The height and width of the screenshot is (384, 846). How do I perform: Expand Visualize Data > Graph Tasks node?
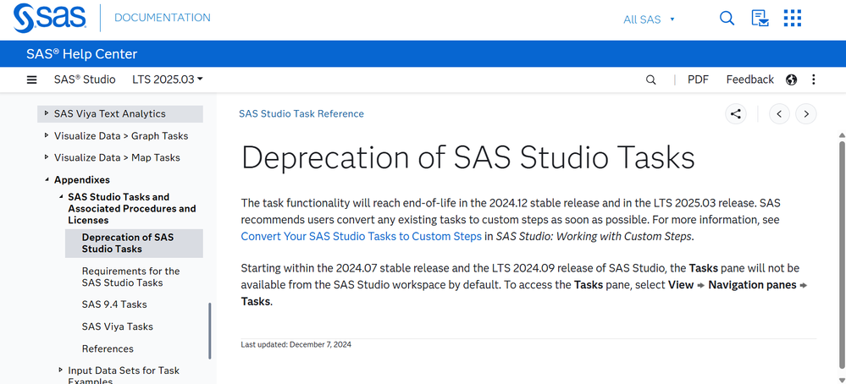tap(47, 135)
